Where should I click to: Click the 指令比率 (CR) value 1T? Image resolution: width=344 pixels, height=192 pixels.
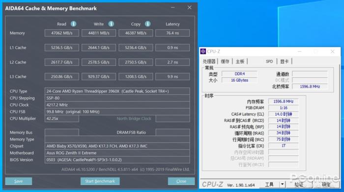[284, 146]
